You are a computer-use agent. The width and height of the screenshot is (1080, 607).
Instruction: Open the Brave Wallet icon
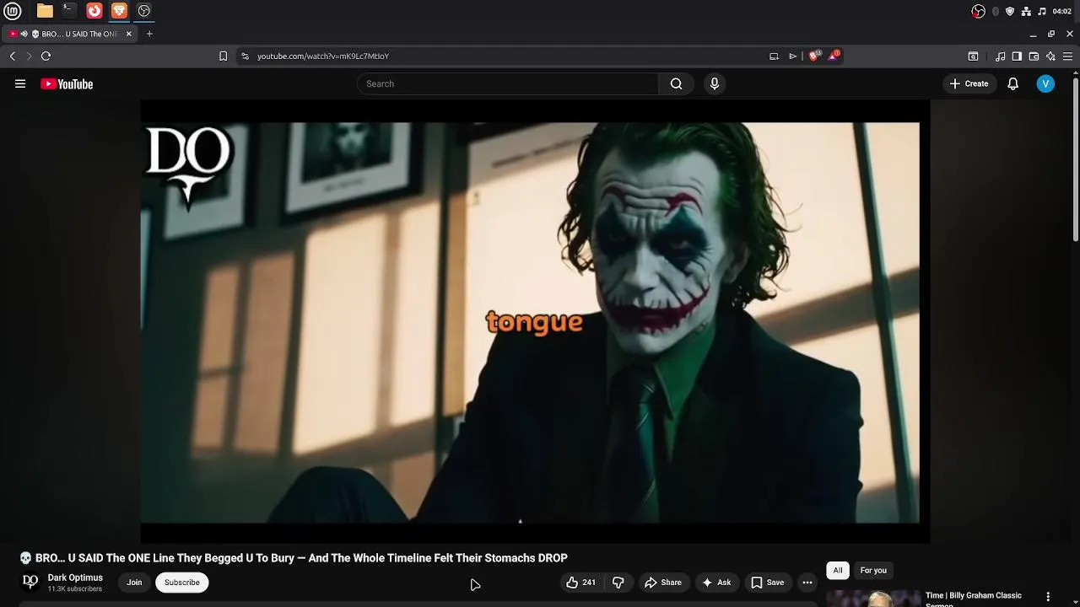pos(1034,56)
